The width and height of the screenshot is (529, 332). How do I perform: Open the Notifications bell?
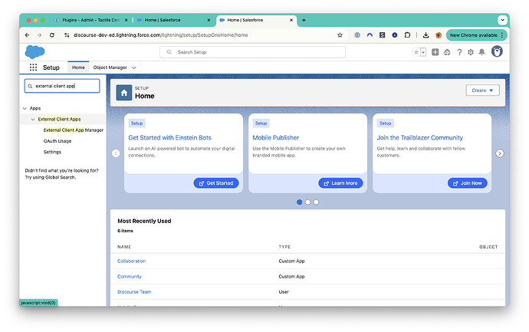pos(481,52)
